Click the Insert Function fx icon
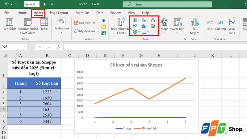This screenshot has width=247, height=139. [58, 47]
